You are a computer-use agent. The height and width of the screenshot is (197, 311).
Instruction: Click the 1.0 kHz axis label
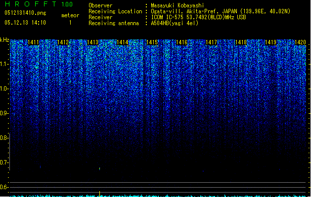pyautogui.click(x=4, y=89)
